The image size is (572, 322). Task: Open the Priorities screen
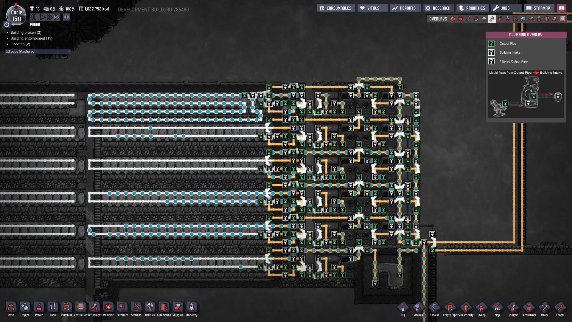tap(472, 8)
